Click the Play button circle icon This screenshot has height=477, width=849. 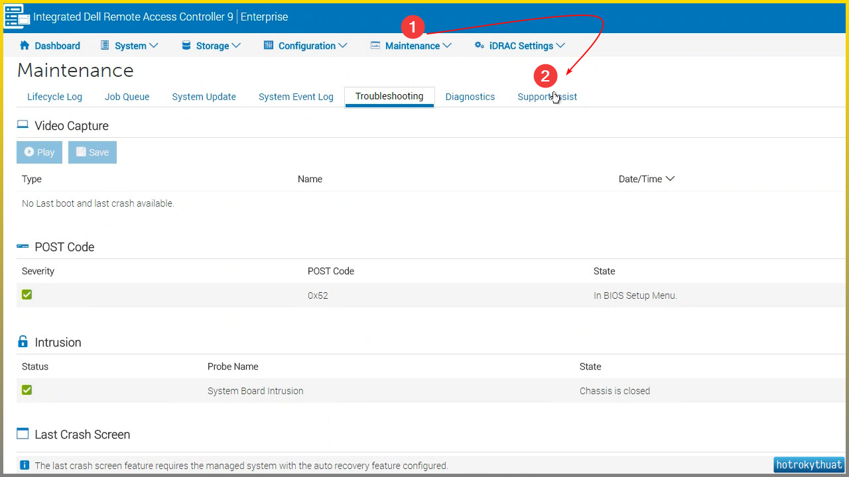pyautogui.click(x=29, y=152)
